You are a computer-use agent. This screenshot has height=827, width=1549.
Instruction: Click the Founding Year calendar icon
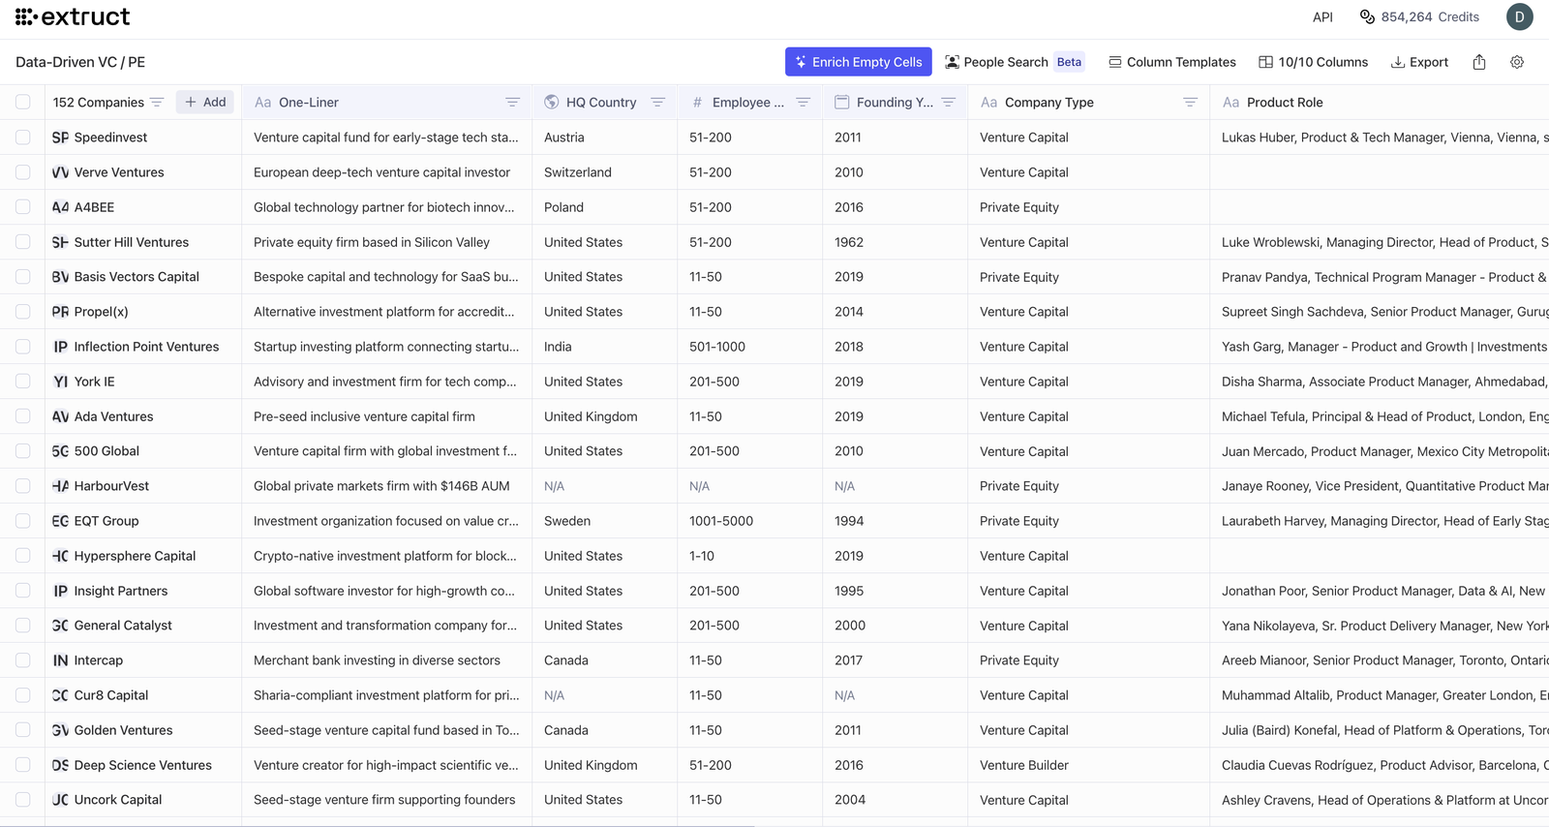click(842, 102)
